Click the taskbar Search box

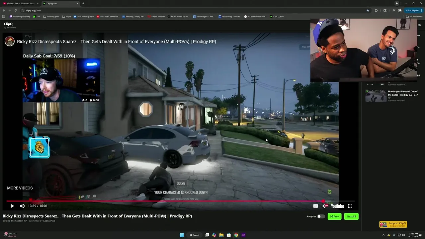[195, 235]
